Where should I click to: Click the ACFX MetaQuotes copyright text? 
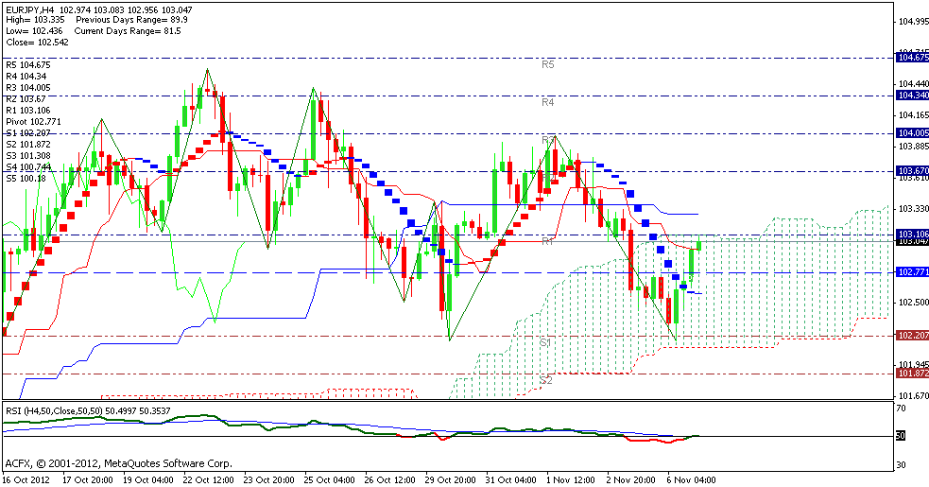118,463
